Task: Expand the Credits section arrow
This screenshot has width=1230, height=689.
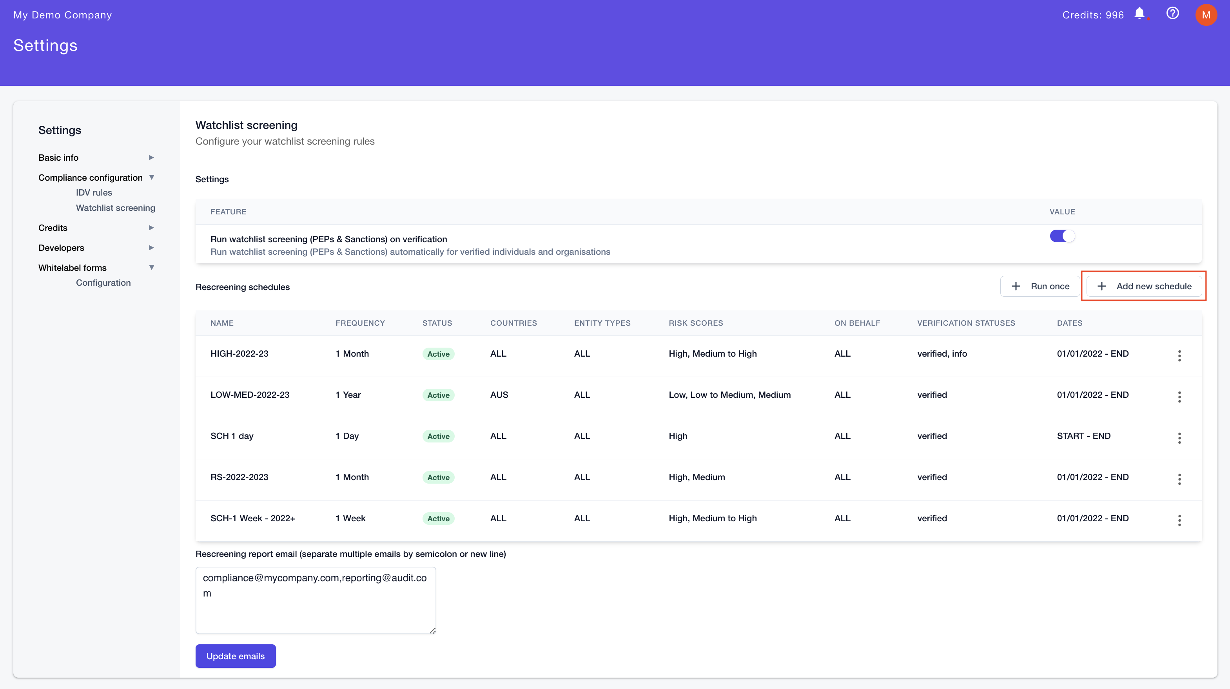Action: point(151,228)
